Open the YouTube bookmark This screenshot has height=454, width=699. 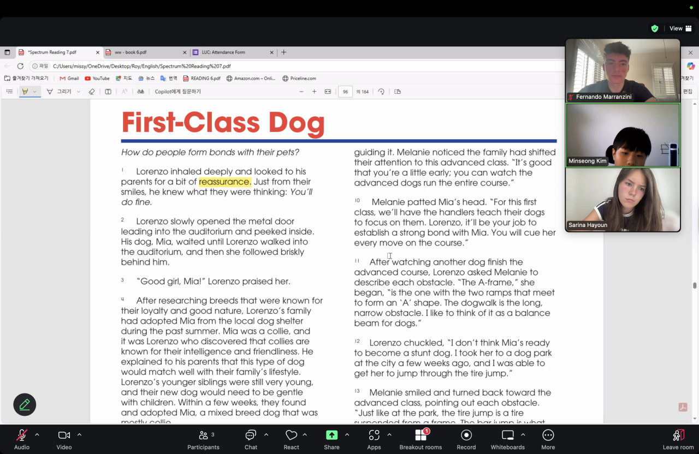coord(97,79)
